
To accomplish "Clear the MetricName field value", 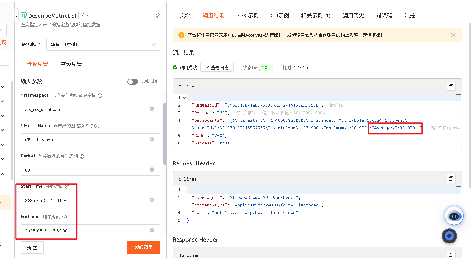I will pyautogui.click(x=152, y=139).
